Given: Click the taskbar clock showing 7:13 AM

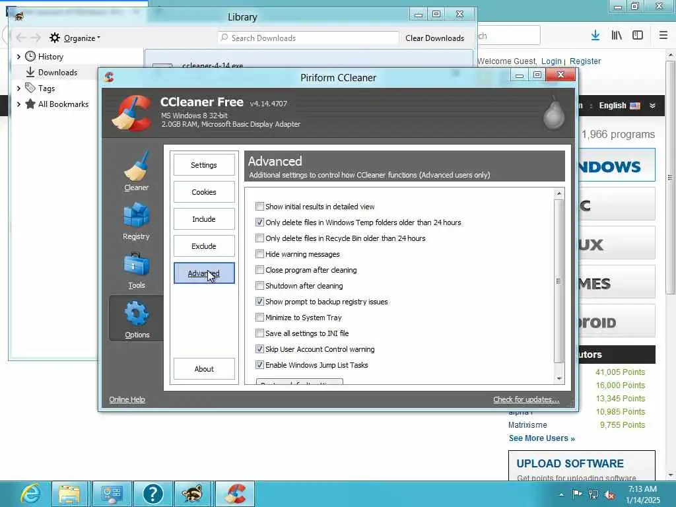Looking at the screenshot, I should point(643,494).
